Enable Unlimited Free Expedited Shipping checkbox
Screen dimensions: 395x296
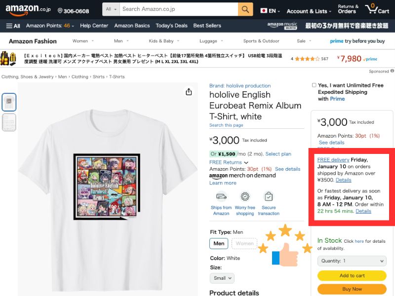click(314, 85)
